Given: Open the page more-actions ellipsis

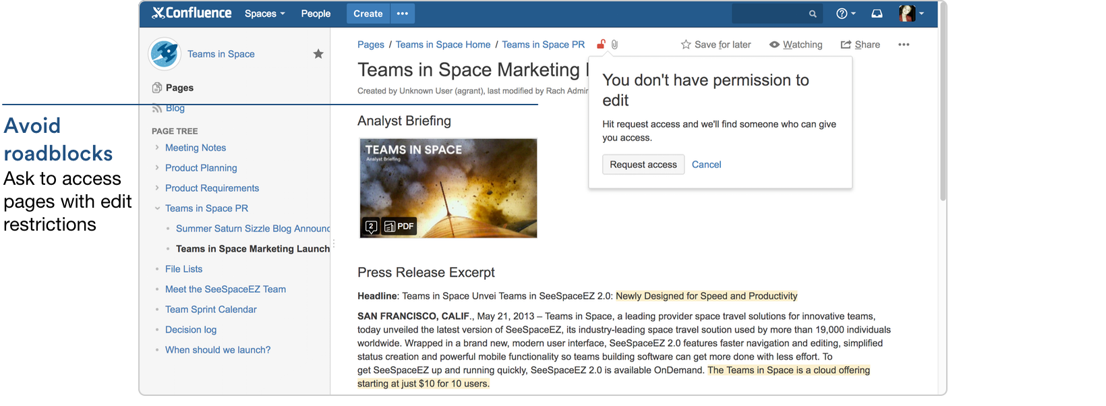Looking at the screenshot, I should [x=904, y=45].
